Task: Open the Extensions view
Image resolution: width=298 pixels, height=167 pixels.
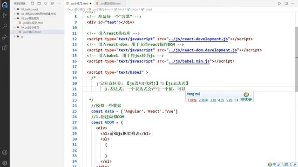Action: point(5,47)
